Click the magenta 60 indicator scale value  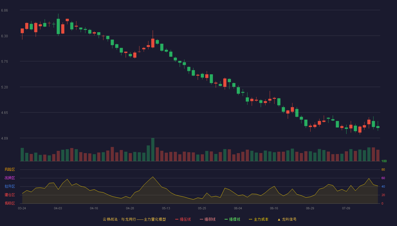tap(383, 178)
